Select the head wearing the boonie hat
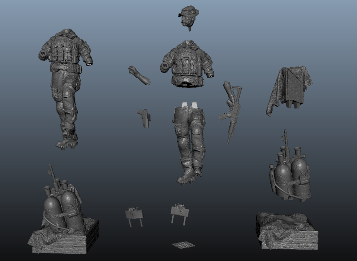 [x=189, y=18]
